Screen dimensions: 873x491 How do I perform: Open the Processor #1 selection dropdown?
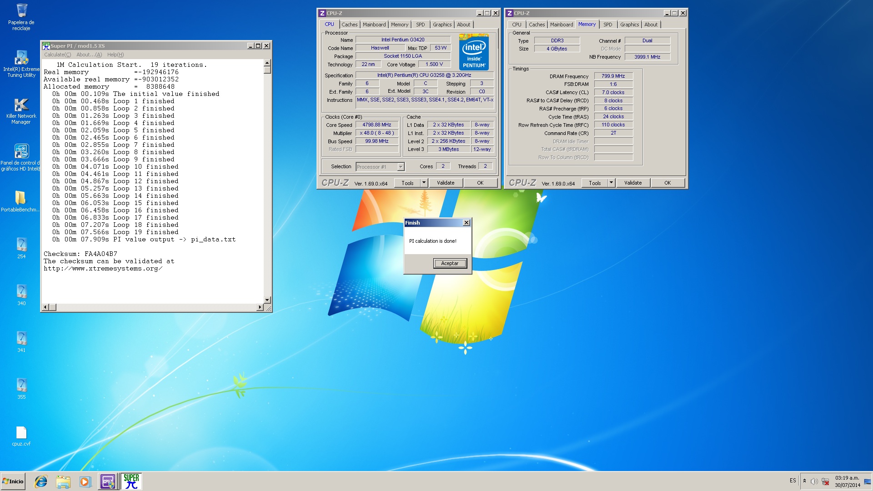click(x=380, y=167)
